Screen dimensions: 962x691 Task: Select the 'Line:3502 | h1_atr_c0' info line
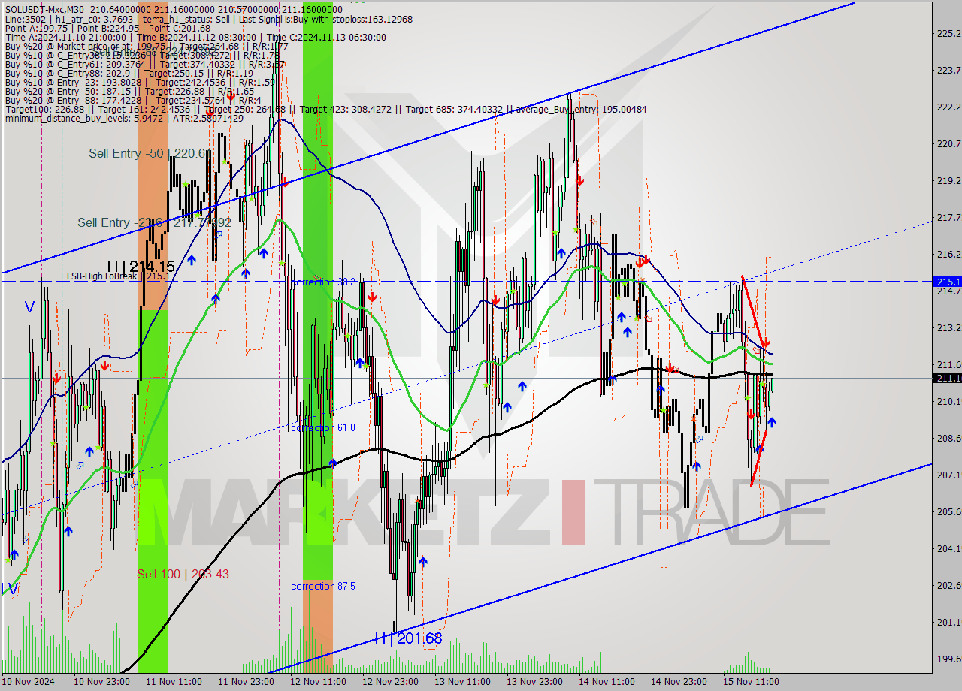(208, 19)
